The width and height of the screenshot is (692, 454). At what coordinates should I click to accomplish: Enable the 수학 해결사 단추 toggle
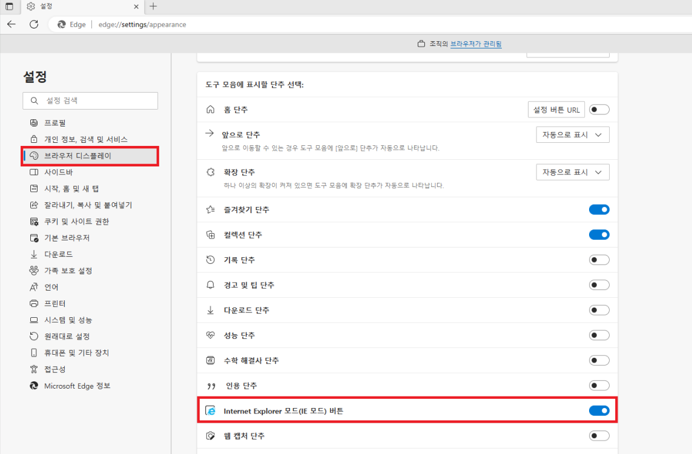tap(599, 360)
